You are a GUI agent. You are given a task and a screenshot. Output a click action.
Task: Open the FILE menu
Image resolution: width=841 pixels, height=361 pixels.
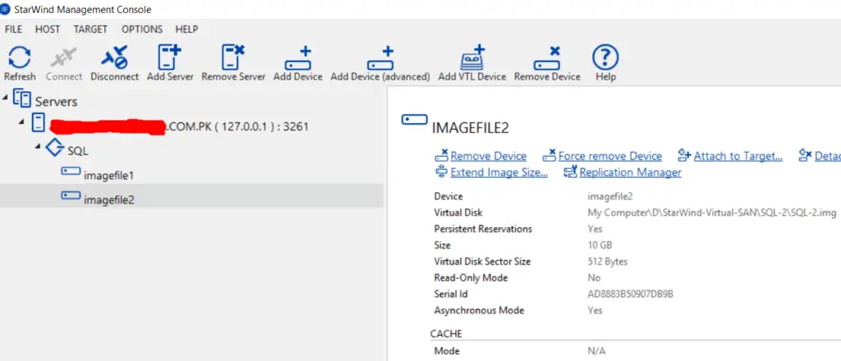click(x=13, y=29)
